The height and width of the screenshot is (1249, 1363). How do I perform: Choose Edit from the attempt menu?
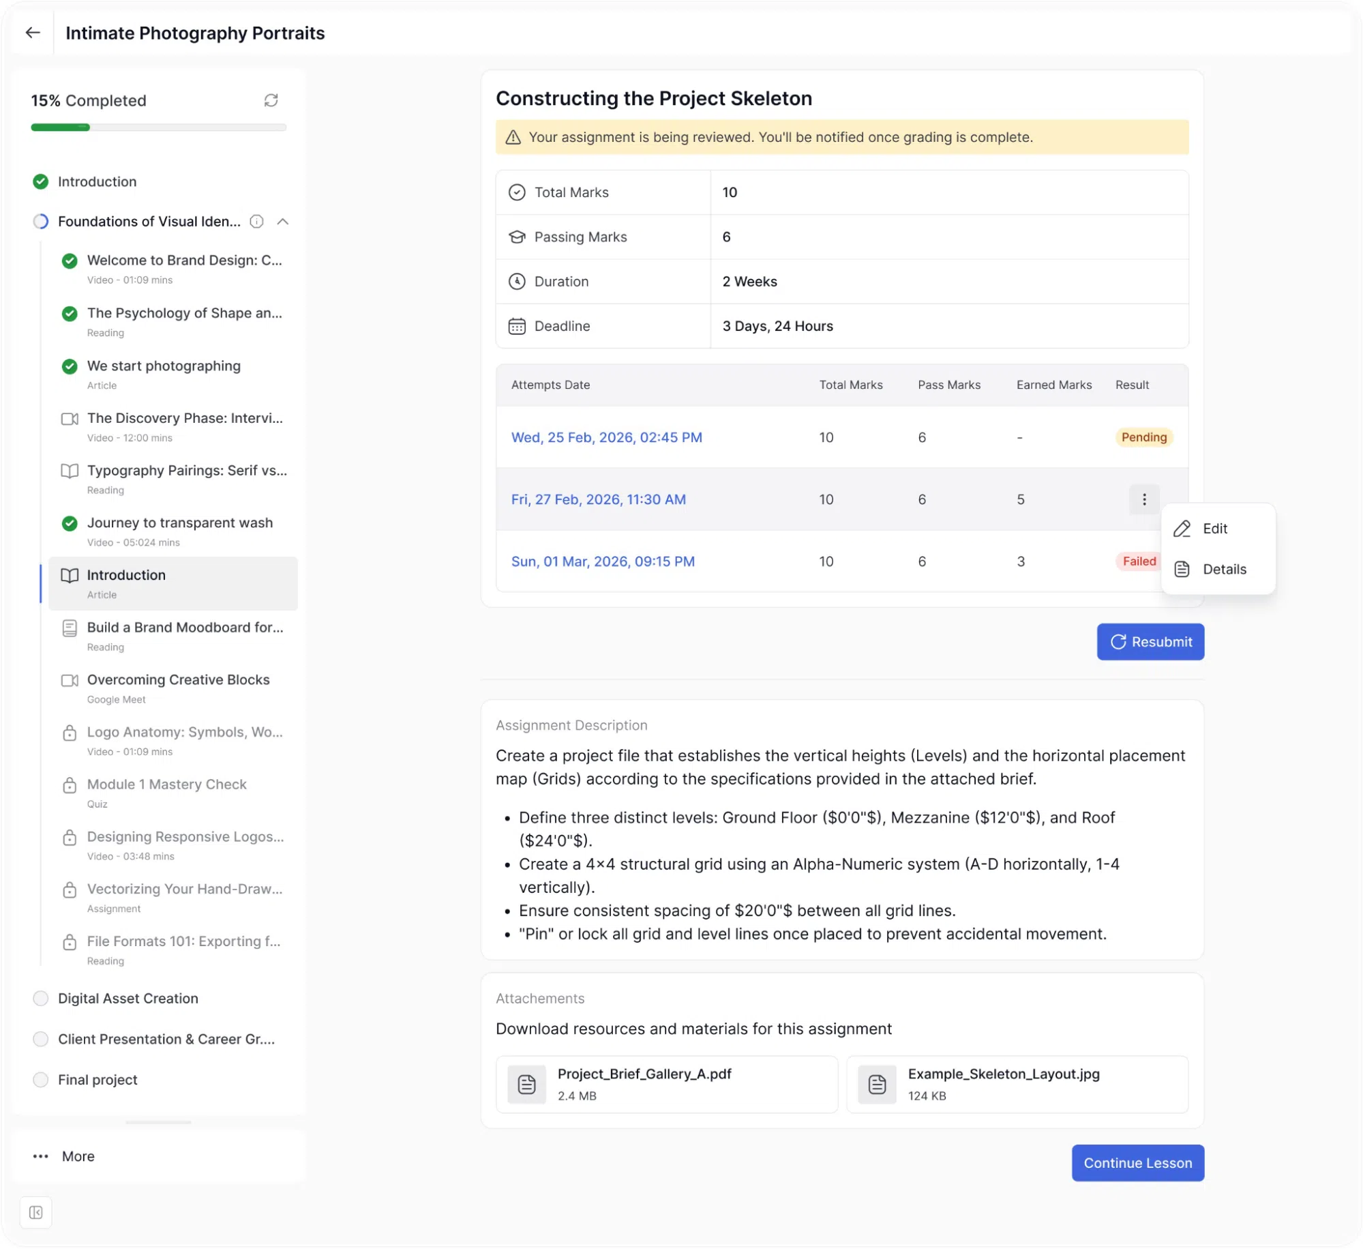(x=1218, y=529)
